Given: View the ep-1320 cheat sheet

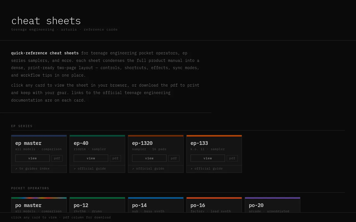Looking at the screenshot, I should coord(149,158).
